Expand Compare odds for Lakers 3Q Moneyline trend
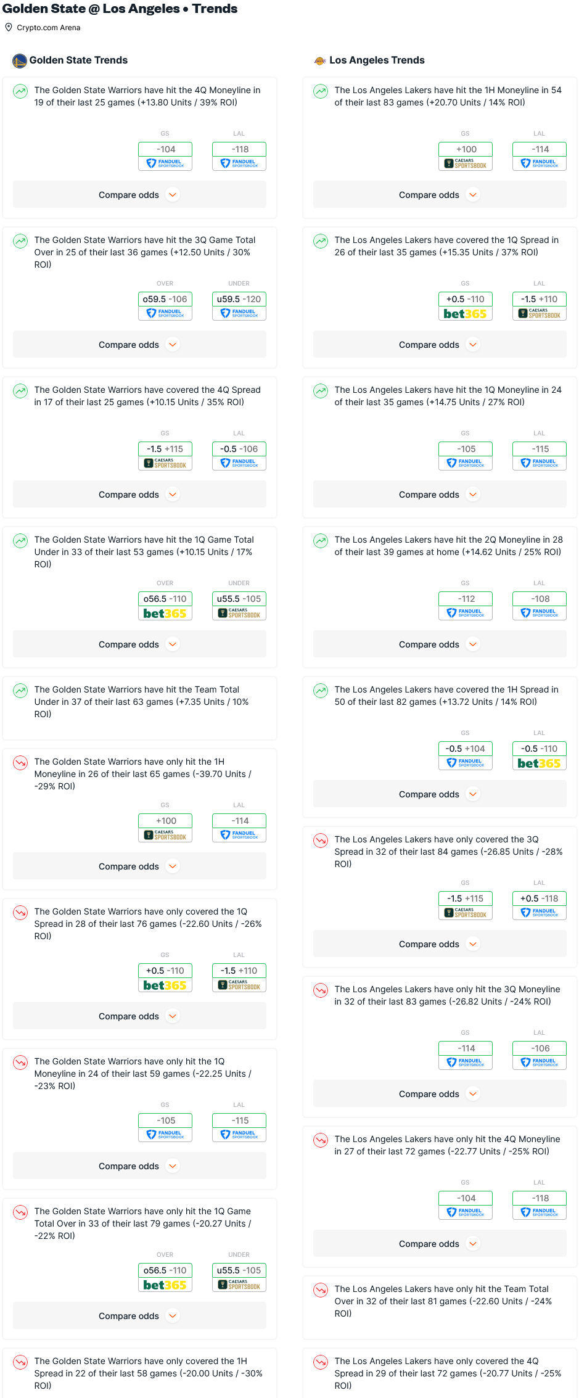The height and width of the screenshot is (1398, 579). (x=440, y=1094)
